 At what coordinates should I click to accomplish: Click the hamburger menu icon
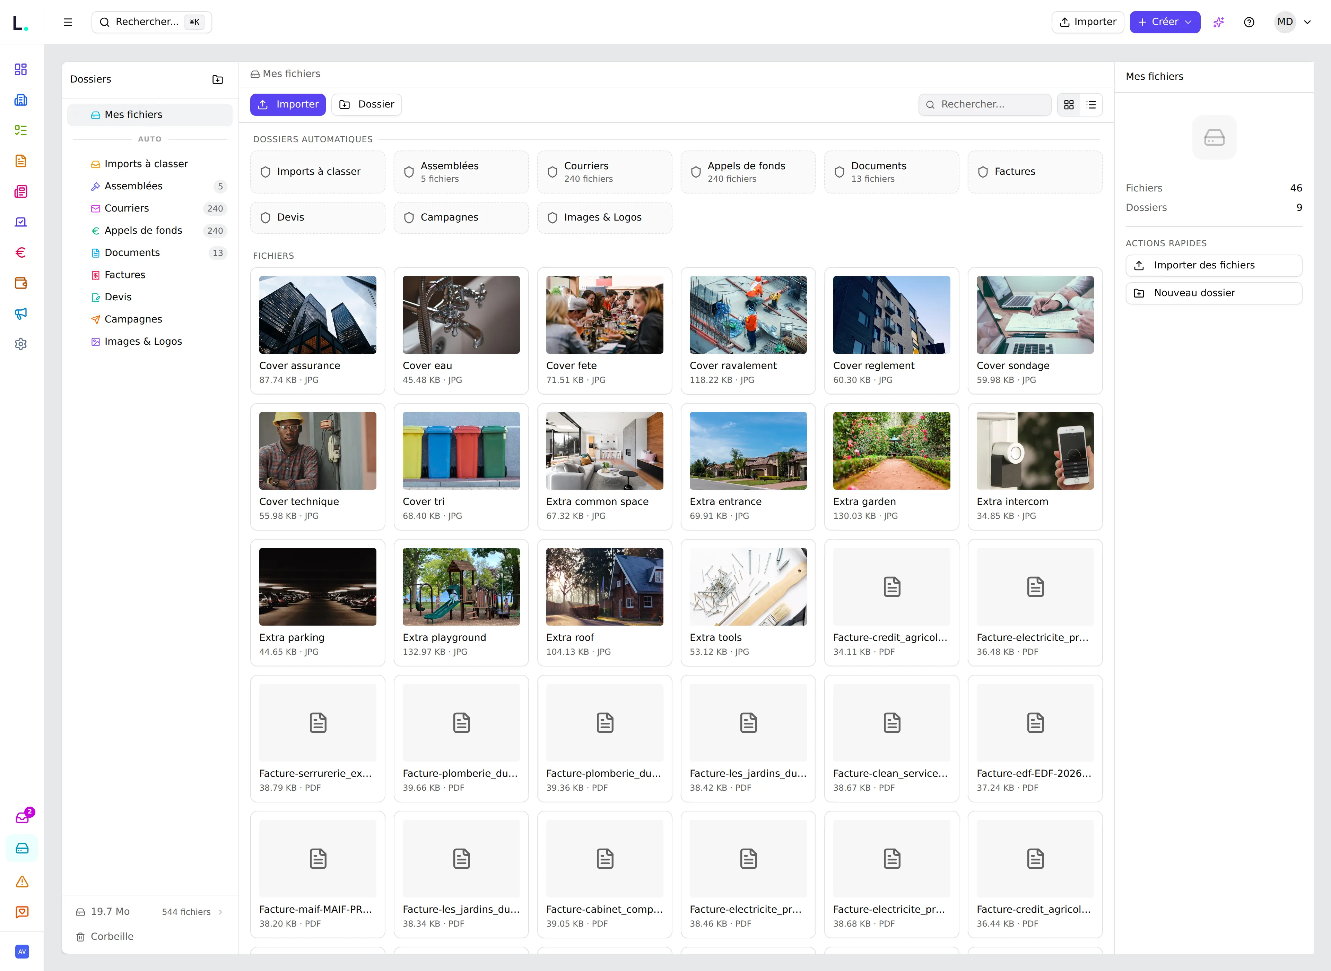[68, 22]
